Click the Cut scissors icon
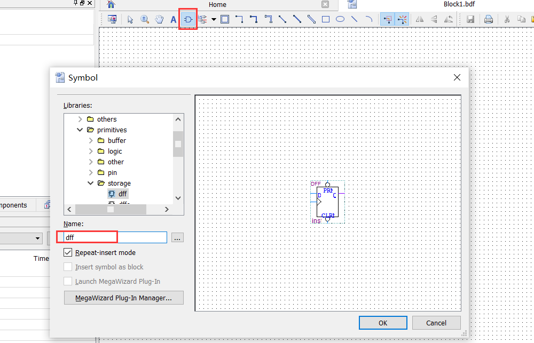This screenshot has width=534, height=343. pos(507,19)
